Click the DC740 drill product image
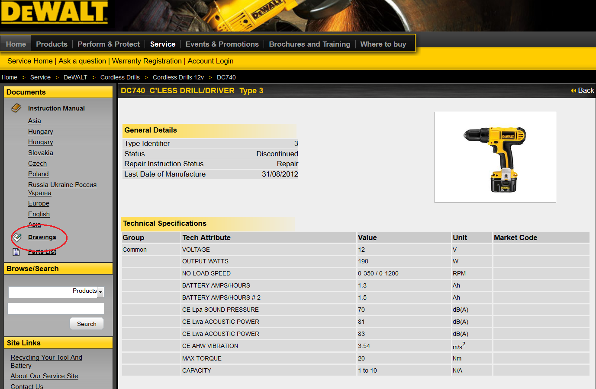The width and height of the screenshot is (596, 389). (495, 158)
